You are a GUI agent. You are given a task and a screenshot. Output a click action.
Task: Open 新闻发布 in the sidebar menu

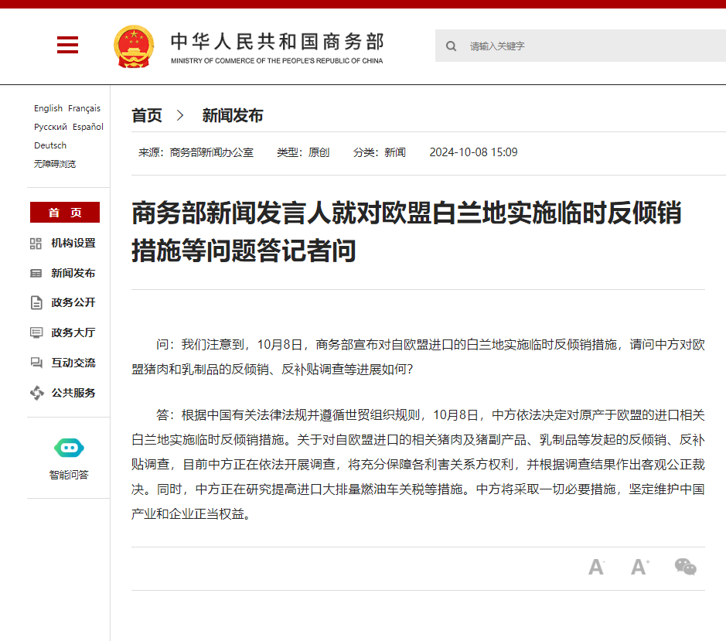coord(73,273)
